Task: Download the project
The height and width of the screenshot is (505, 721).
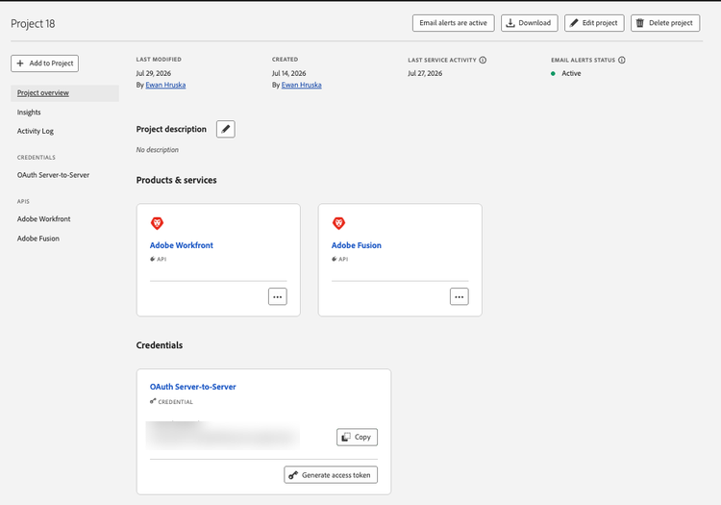Action: point(529,23)
